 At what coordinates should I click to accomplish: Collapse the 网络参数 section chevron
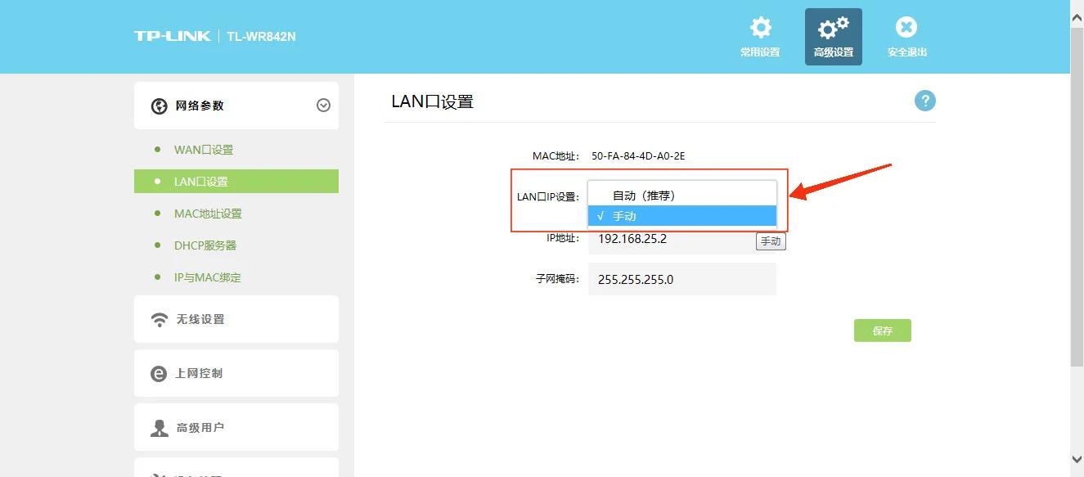(x=324, y=105)
